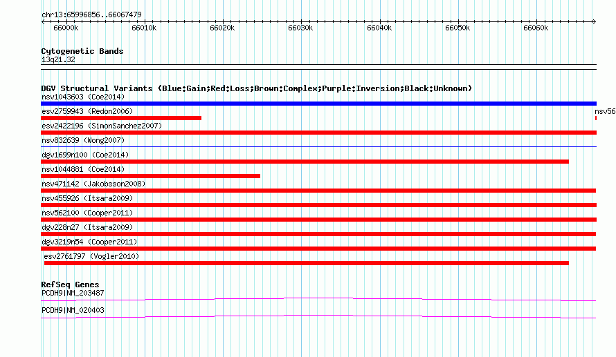Click the dgv228n27 red variant bar
The image size is (616, 357).
point(318,234)
